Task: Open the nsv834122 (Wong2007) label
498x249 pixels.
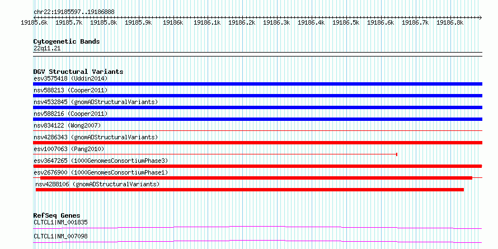Action: pos(67,125)
